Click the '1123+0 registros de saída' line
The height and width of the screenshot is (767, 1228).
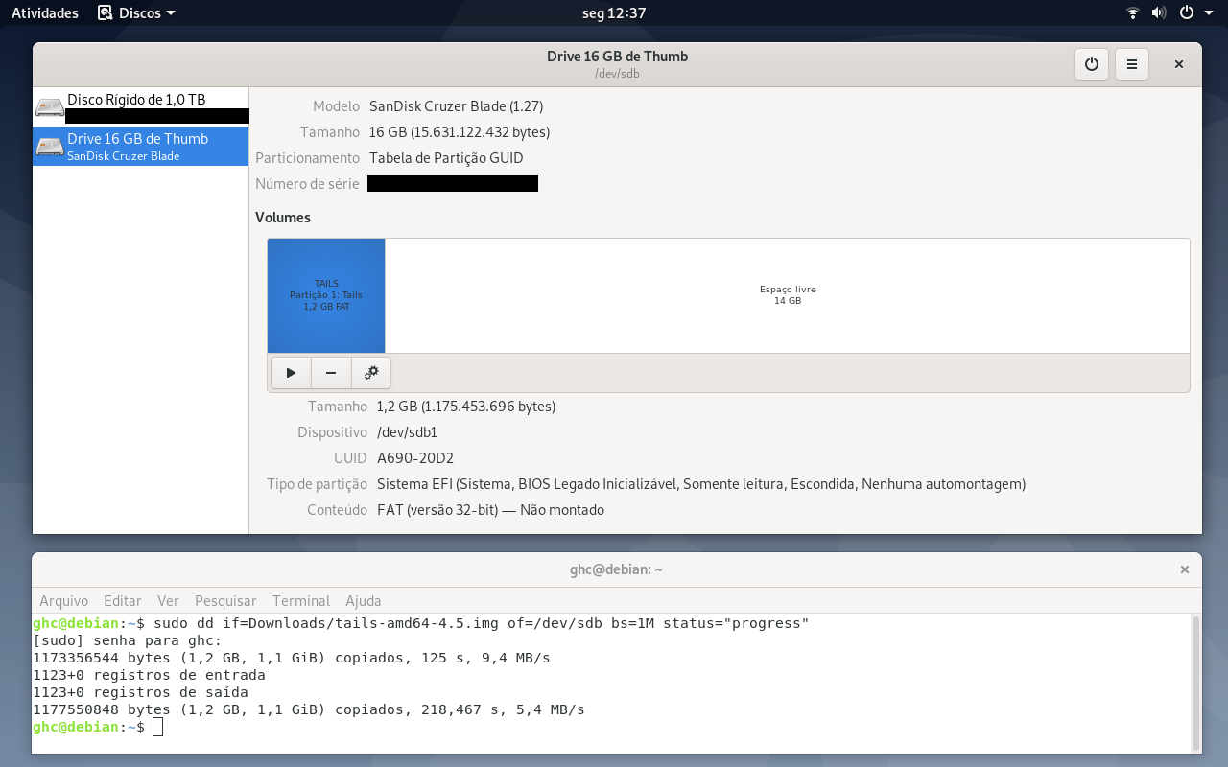140,692
